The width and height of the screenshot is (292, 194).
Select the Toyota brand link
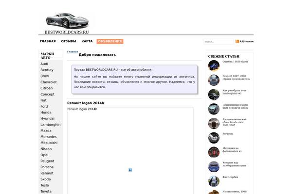click(x=46, y=192)
